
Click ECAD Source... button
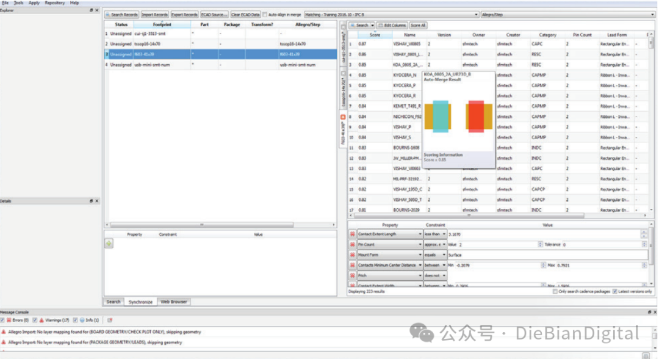tap(214, 15)
